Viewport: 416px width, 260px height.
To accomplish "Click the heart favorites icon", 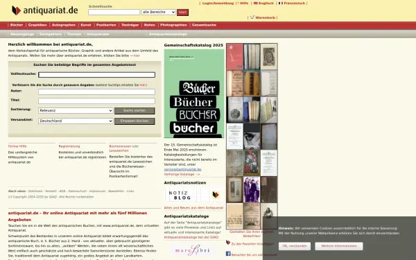I will tap(228, 242).
